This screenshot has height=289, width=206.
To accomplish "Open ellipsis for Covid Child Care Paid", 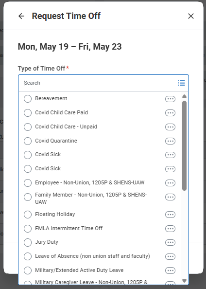I will click(170, 113).
